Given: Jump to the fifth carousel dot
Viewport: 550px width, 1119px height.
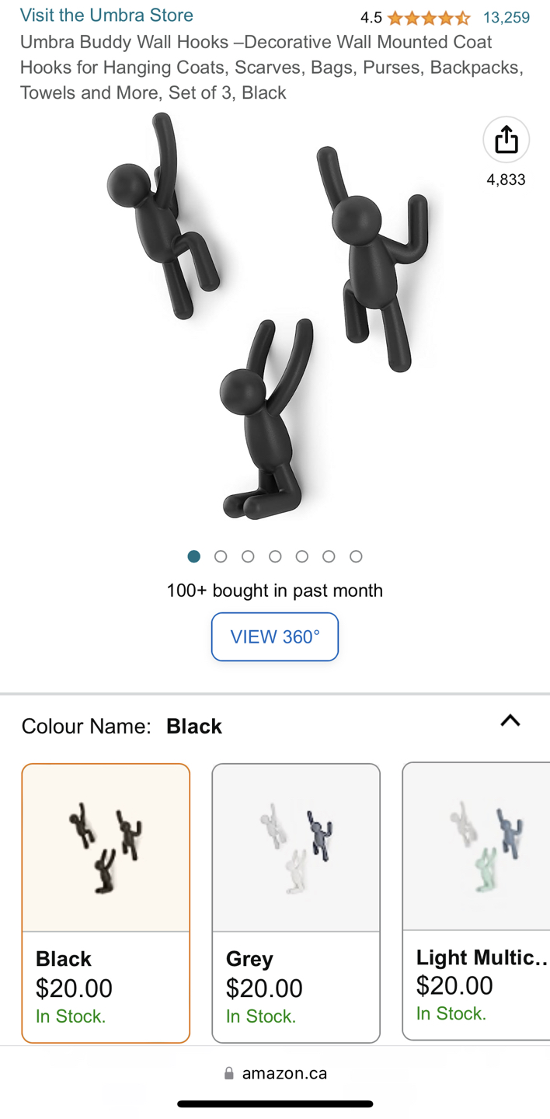Looking at the screenshot, I should pyautogui.click(x=302, y=556).
